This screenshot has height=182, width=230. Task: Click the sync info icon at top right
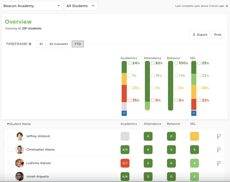coord(227,6)
